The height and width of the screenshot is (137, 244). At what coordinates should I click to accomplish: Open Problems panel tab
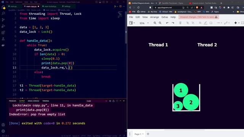[13, 101]
